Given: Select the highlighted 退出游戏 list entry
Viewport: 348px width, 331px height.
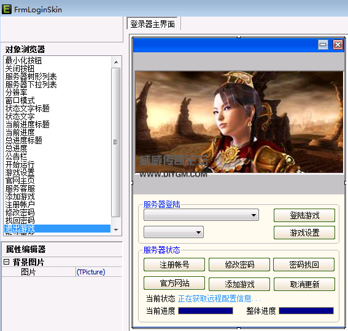Looking at the screenshot, I should coord(57,228).
